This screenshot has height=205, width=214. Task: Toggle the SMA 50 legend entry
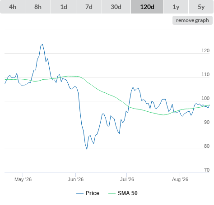coord(128,193)
